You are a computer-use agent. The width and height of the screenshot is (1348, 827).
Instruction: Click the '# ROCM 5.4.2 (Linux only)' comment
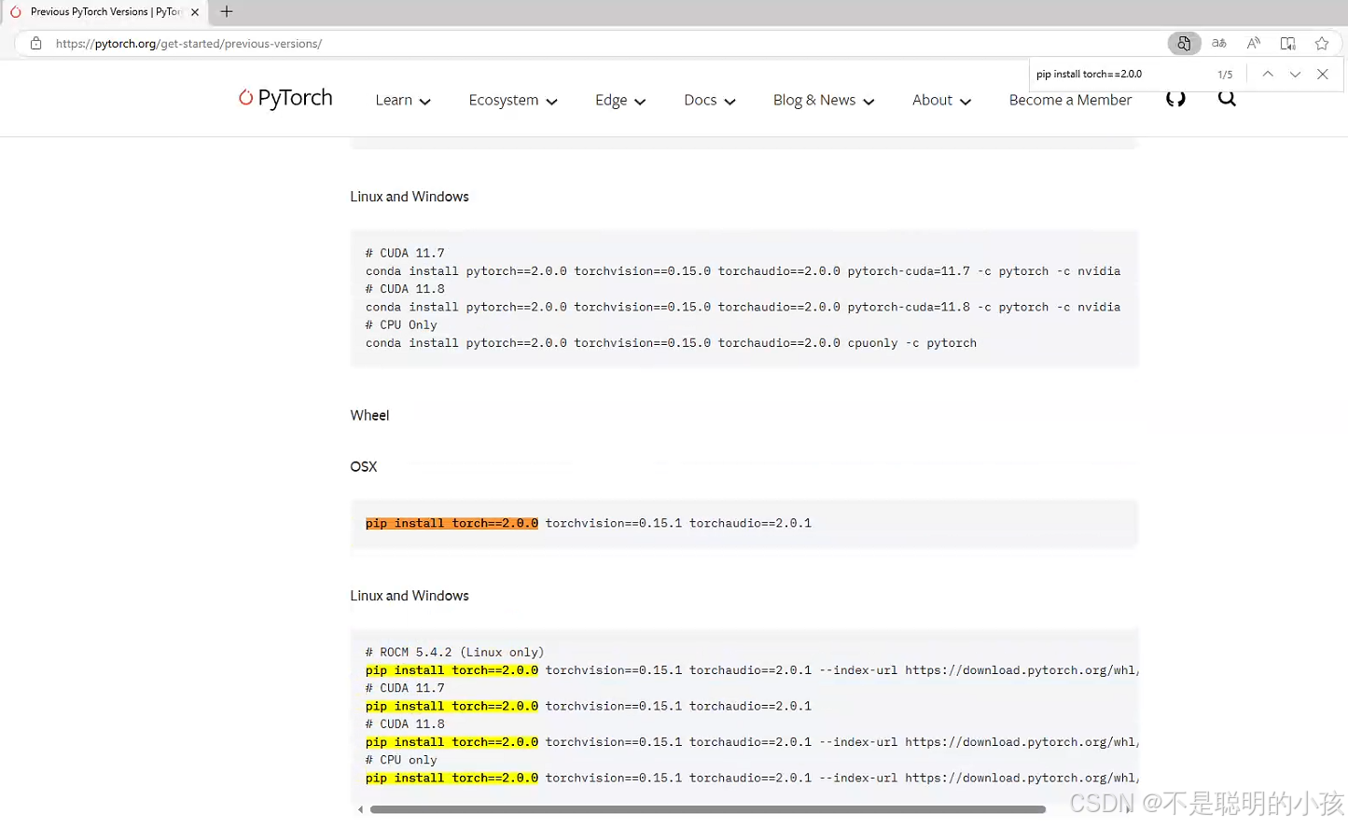tap(454, 652)
